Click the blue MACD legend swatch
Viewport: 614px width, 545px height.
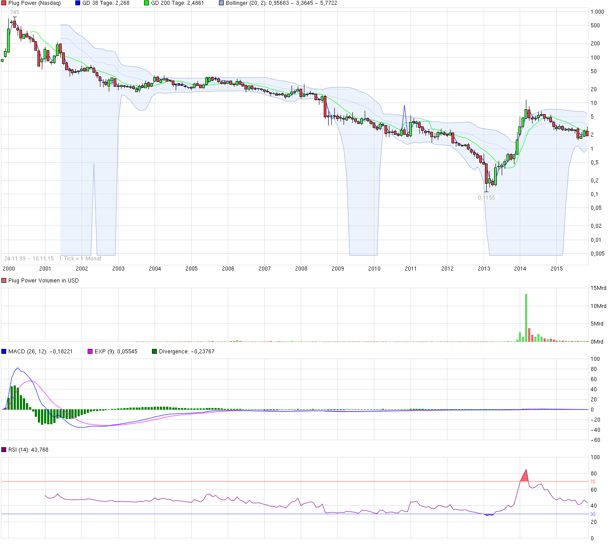click(x=4, y=352)
